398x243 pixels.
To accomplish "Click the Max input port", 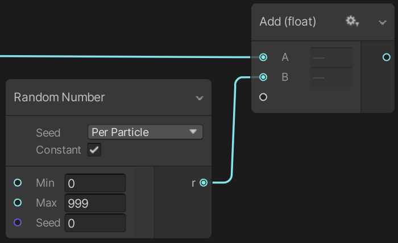I will (18, 203).
